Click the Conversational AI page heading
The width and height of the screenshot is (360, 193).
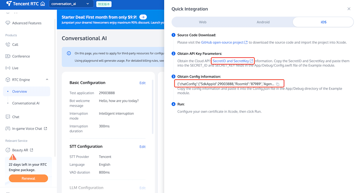(x=84, y=38)
